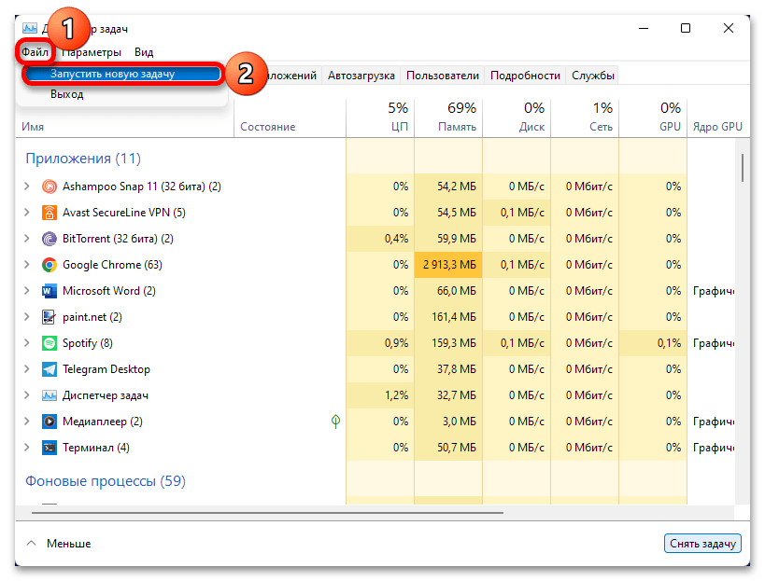Click the Ashampoo Snap 11 app icon
The width and height of the screenshot is (765, 581).
[x=50, y=187]
